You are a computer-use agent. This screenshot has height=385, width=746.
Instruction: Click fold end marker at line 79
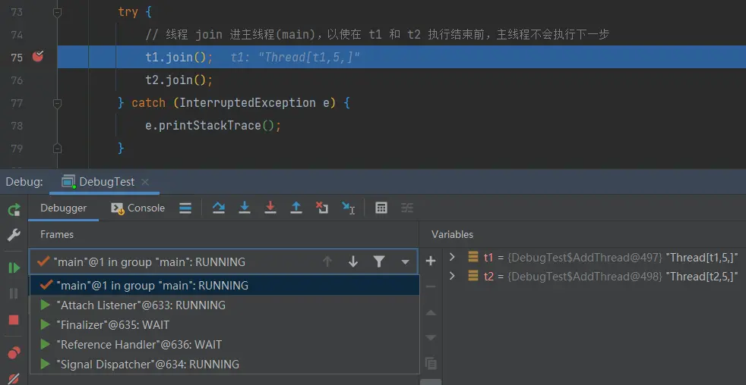point(57,149)
